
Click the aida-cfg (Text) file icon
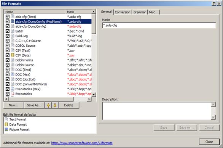[x=13, y=17]
